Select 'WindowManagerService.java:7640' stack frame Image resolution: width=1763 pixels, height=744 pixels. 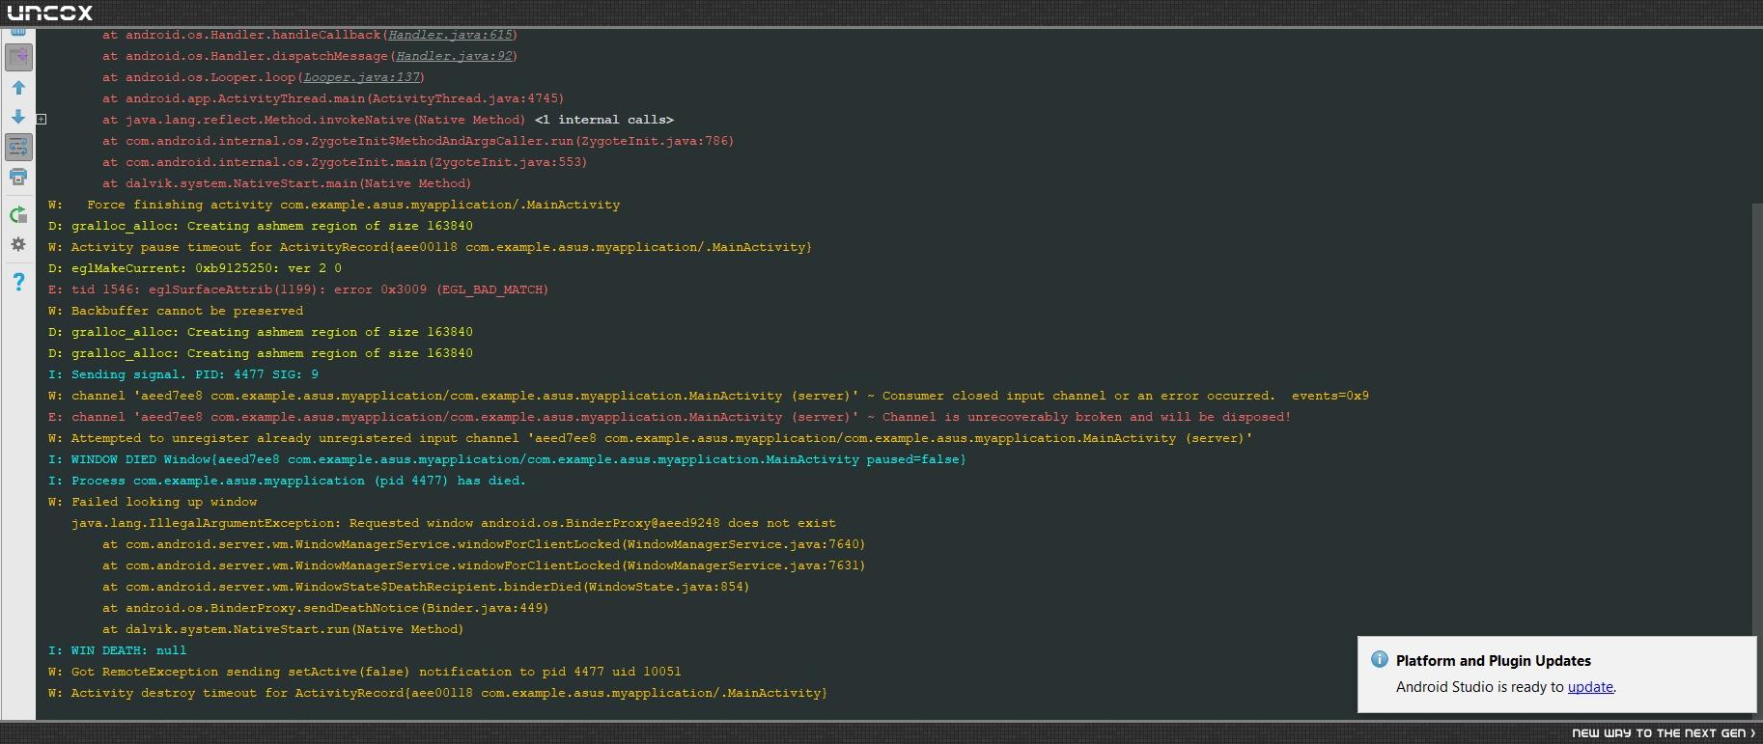pos(484,544)
